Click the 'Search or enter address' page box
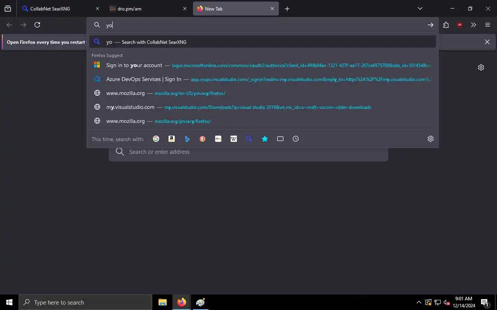 coord(248,152)
